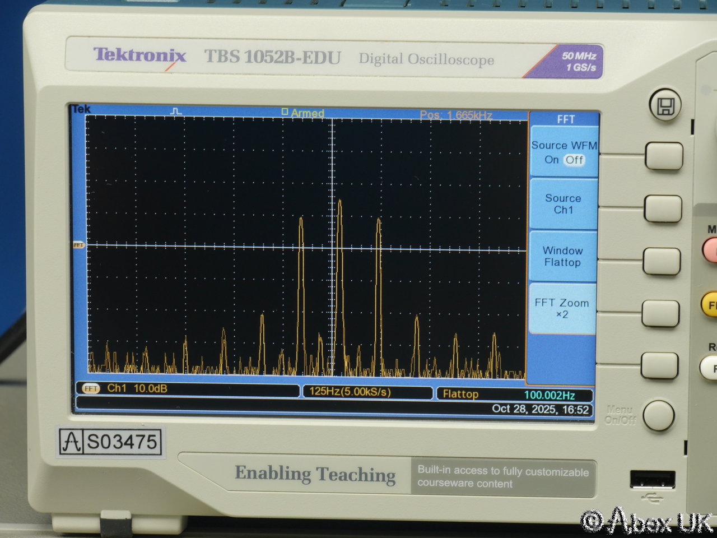Select the highlighted Off option under Source WFM

click(574, 160)
